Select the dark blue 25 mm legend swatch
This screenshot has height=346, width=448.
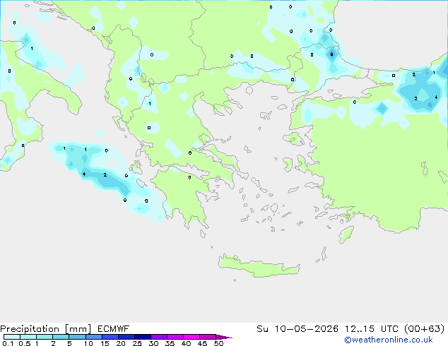[143, 337]
